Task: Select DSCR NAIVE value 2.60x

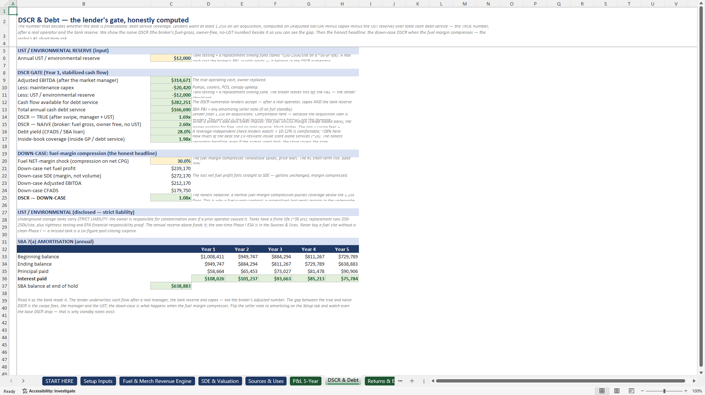Action: click(x=171, y=124)
